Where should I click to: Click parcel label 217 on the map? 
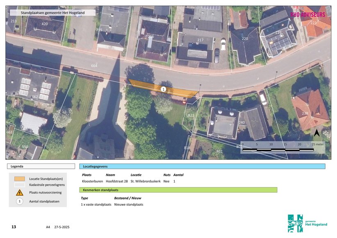click(200, 40)
